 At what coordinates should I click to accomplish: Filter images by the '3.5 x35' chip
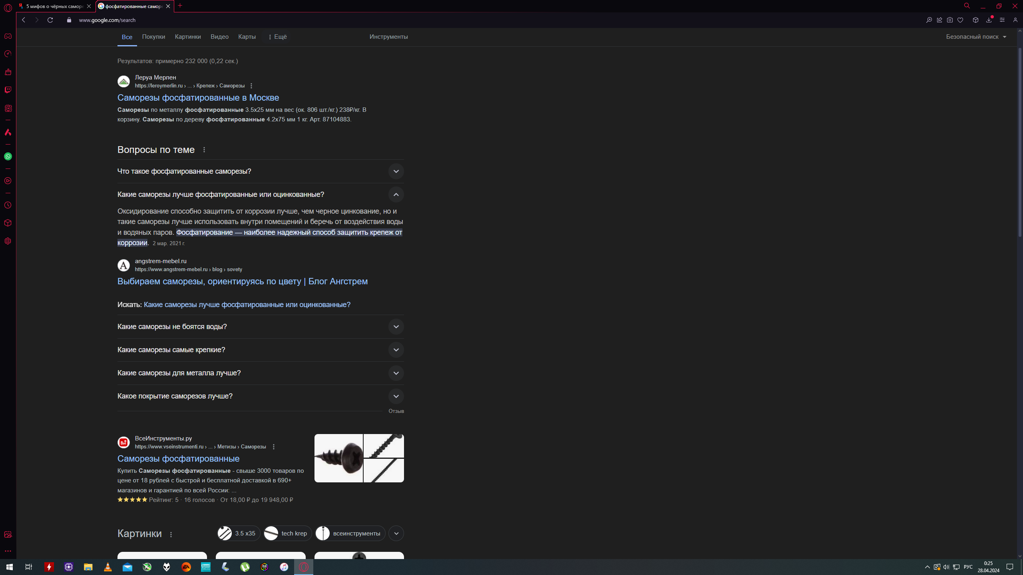[x=239, y=533]
